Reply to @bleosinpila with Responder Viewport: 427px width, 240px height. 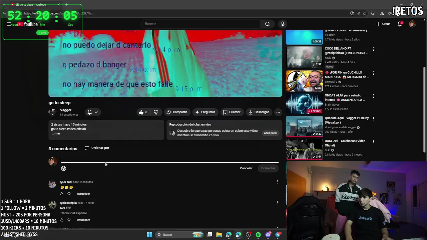tap(83, 220)
